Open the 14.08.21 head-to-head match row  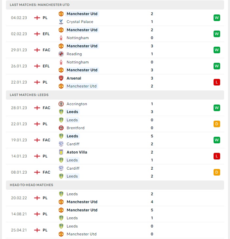[115, 214]
